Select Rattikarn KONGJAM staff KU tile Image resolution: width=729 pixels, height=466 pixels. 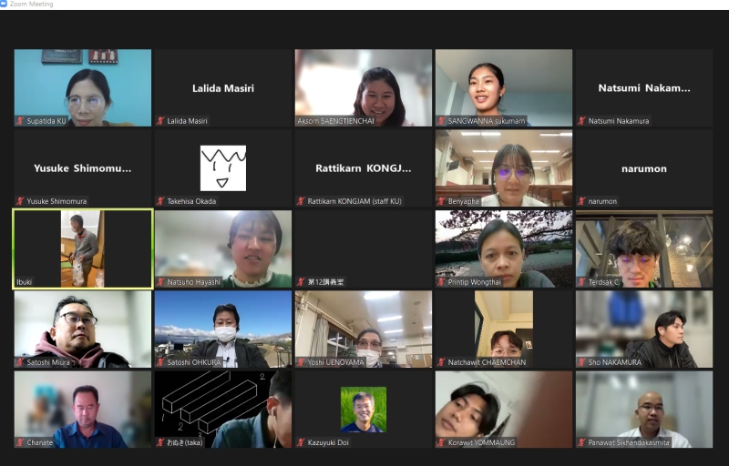point(363,168)
